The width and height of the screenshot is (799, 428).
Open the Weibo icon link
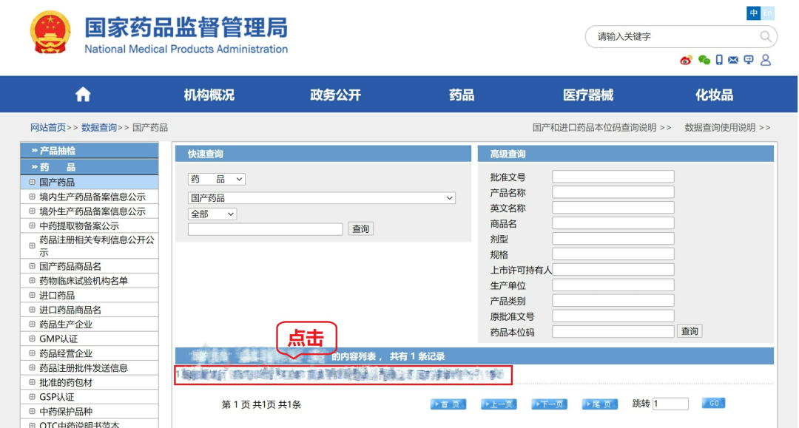[x=686, y=60]
